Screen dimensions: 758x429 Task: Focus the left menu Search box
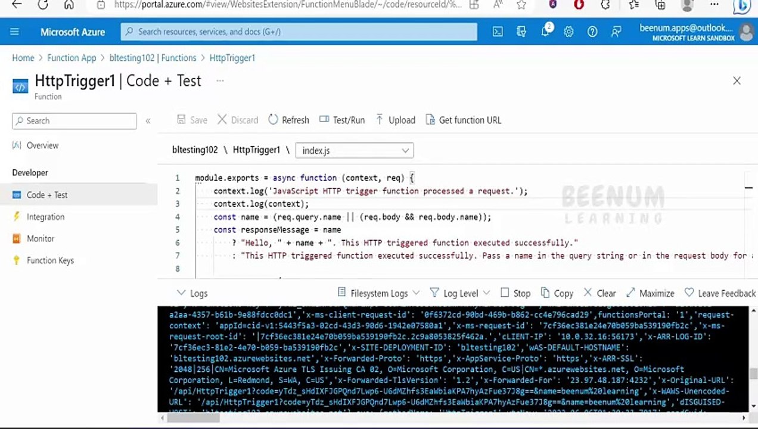coord(74,121)
